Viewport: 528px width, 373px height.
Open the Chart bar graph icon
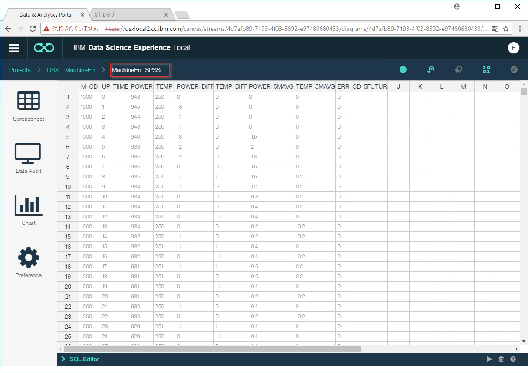(x=29, y=205)
